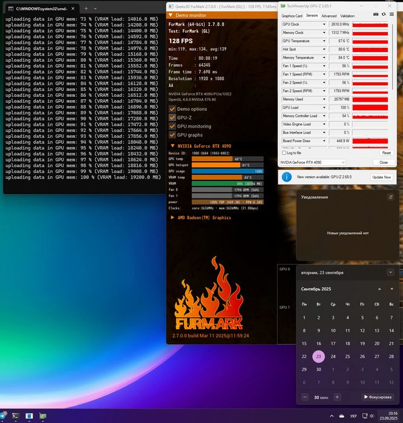Decrease focus time with minus button
403x423 pixels.
coord(305,397)
